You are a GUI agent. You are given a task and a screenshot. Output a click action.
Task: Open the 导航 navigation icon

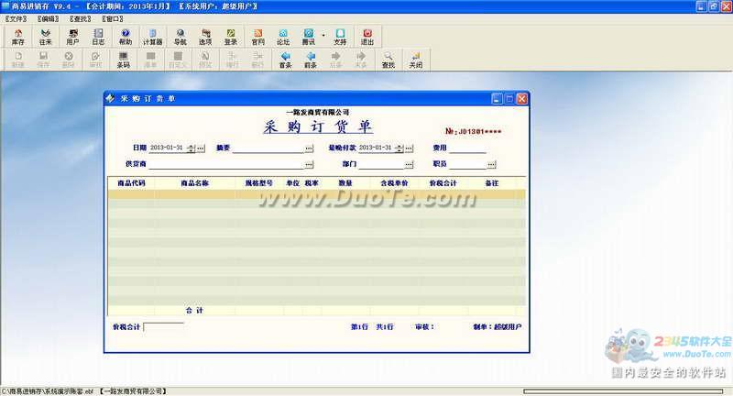click(180, 37)
